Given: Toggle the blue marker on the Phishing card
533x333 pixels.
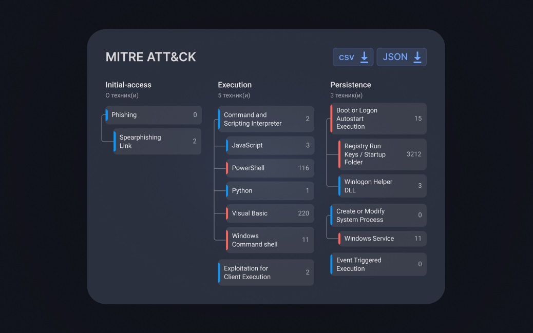Looking at the screenshot, I should point(106,115).
